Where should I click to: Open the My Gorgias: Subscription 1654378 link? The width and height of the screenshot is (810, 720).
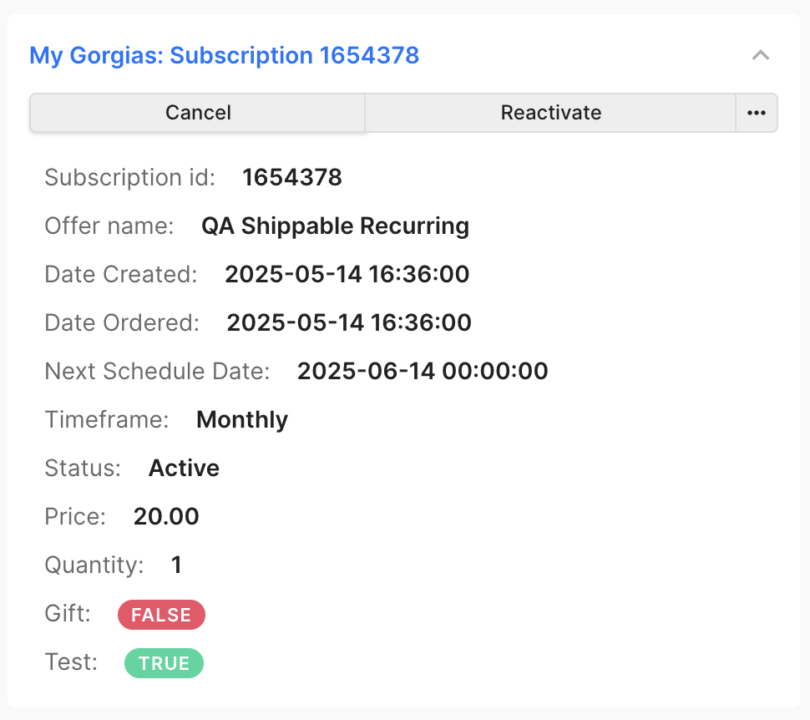(224, 55)
